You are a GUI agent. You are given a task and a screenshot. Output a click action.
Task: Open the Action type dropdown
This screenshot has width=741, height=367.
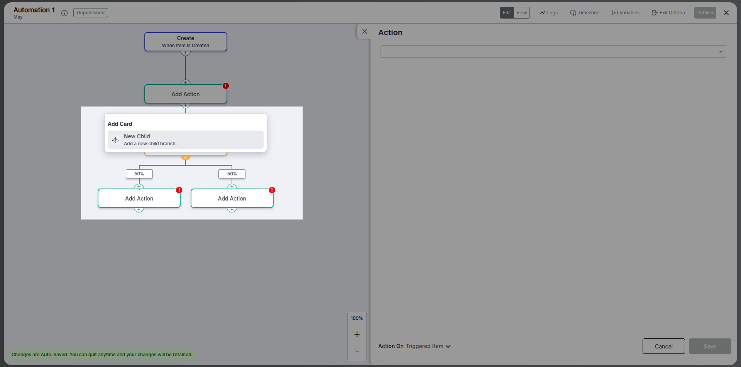553,51
